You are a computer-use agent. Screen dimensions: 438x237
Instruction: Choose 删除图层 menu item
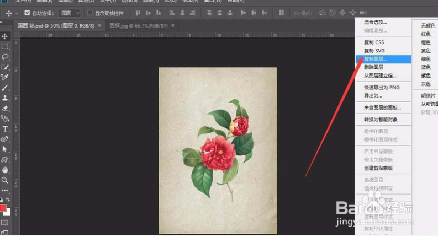coord(383,67)
